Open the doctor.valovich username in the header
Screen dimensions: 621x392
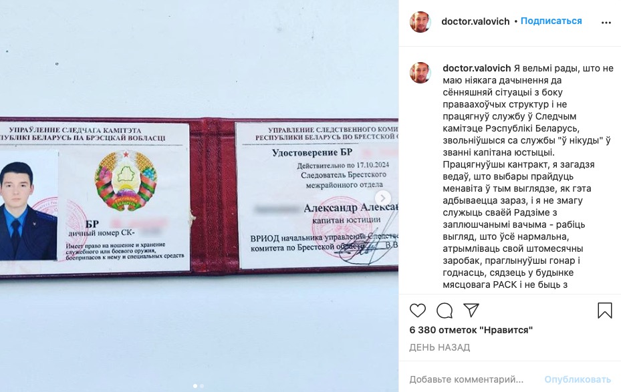[475, 21]
